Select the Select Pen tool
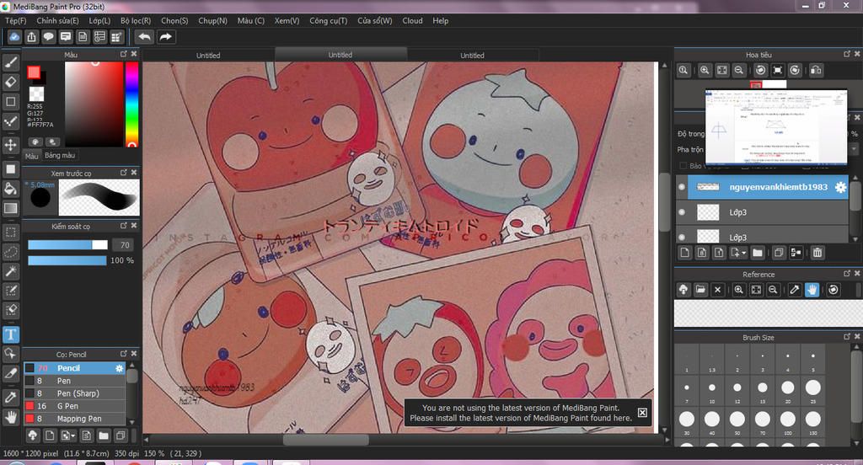The height and width of the screenshot is (465, 863). tap(10, 291)
